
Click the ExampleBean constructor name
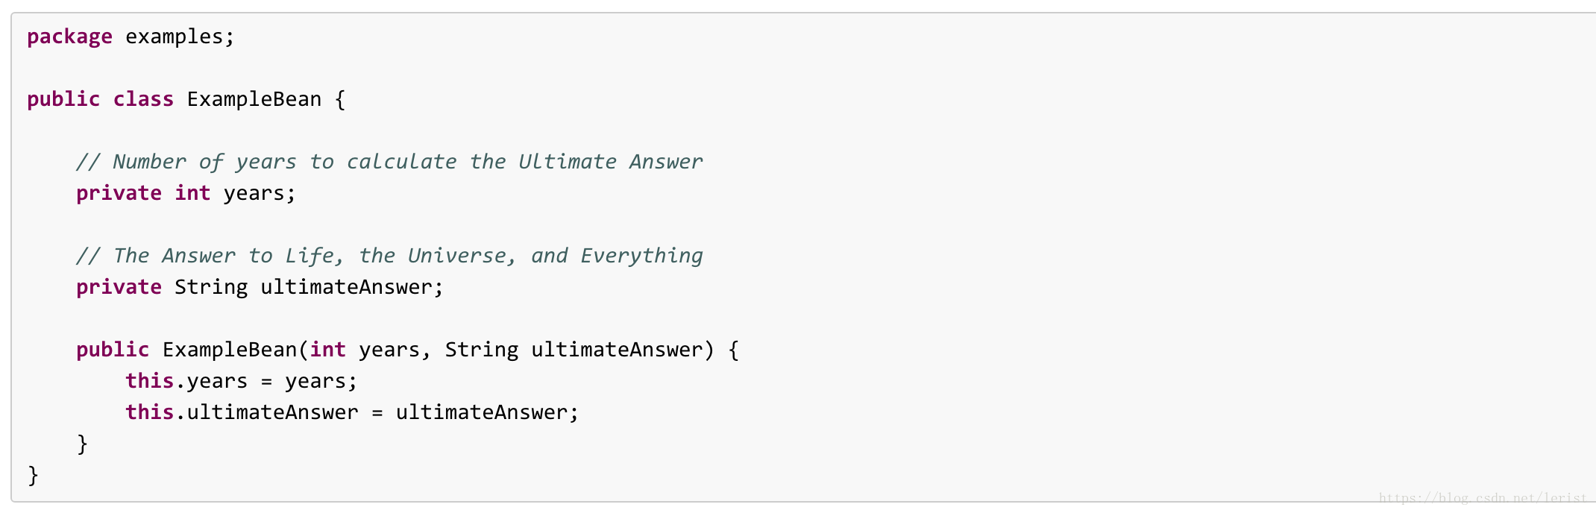pos(230,350)
